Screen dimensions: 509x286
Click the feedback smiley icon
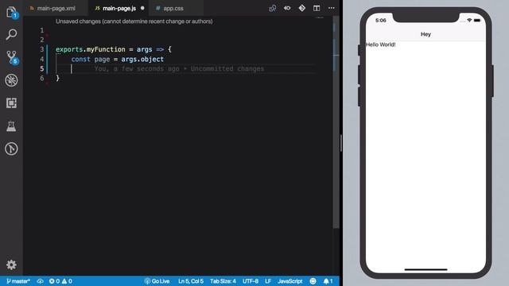313,281
